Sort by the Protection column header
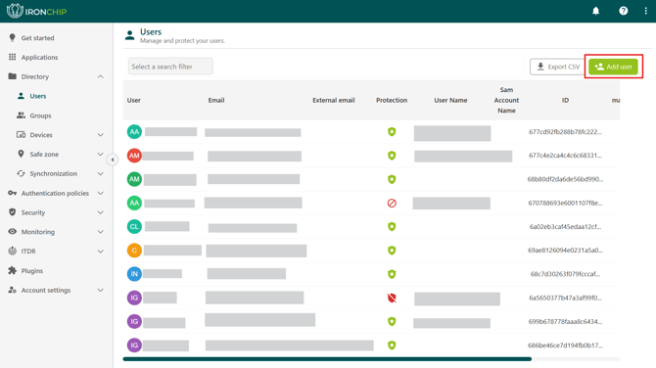The height and width of the screenshot is (368, 656). (x=392, y=100)
